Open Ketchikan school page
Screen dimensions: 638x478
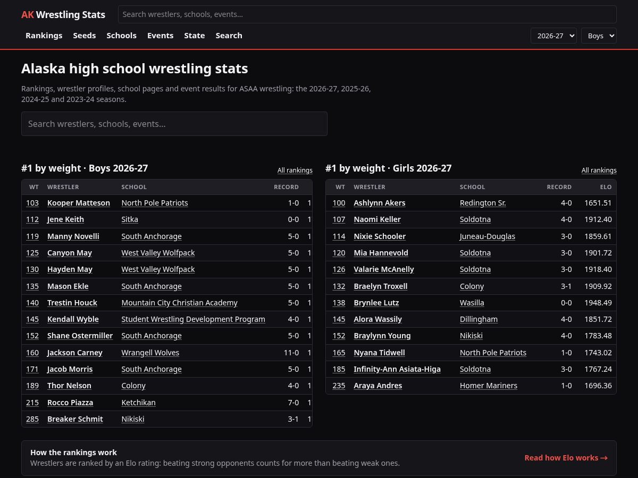138,403
